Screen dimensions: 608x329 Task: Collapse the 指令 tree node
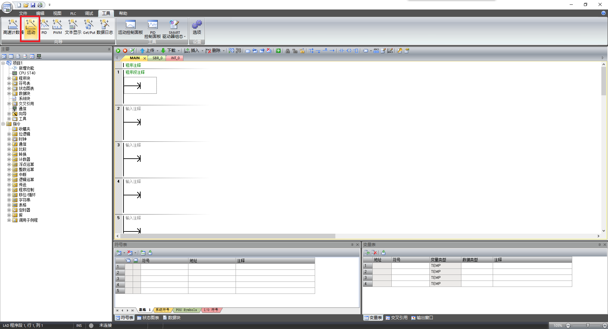click(x=3, y=124)
